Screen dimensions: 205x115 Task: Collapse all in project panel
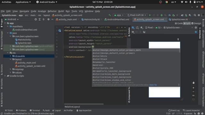pyautogui.click(x=44, y=19)
